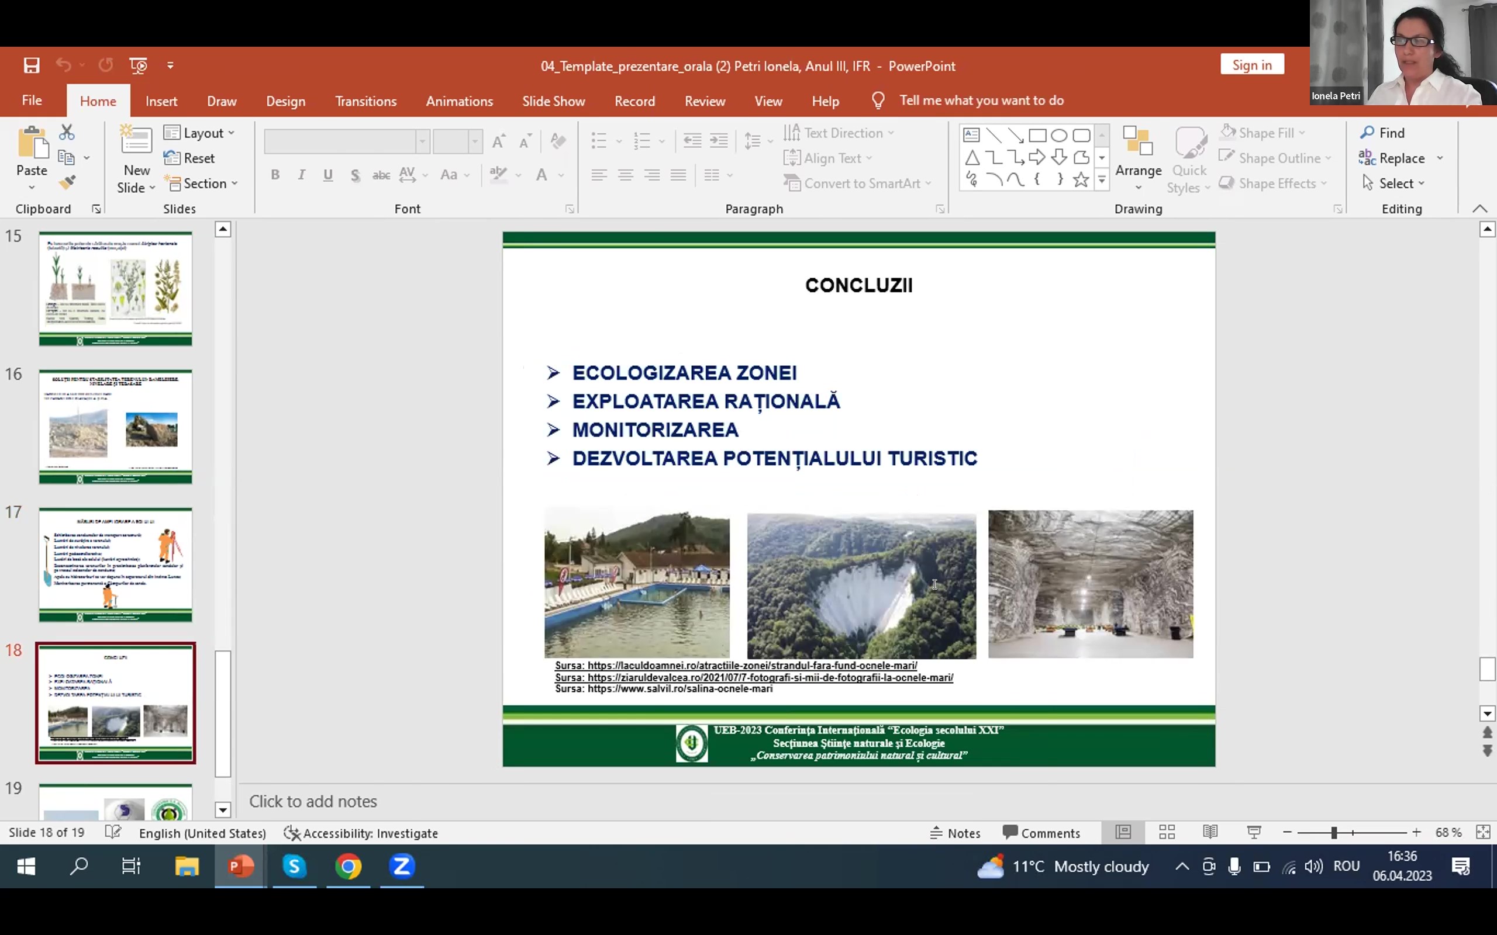Click the Sign in button
The image size is (1497, 935).
coord(1251,65)
